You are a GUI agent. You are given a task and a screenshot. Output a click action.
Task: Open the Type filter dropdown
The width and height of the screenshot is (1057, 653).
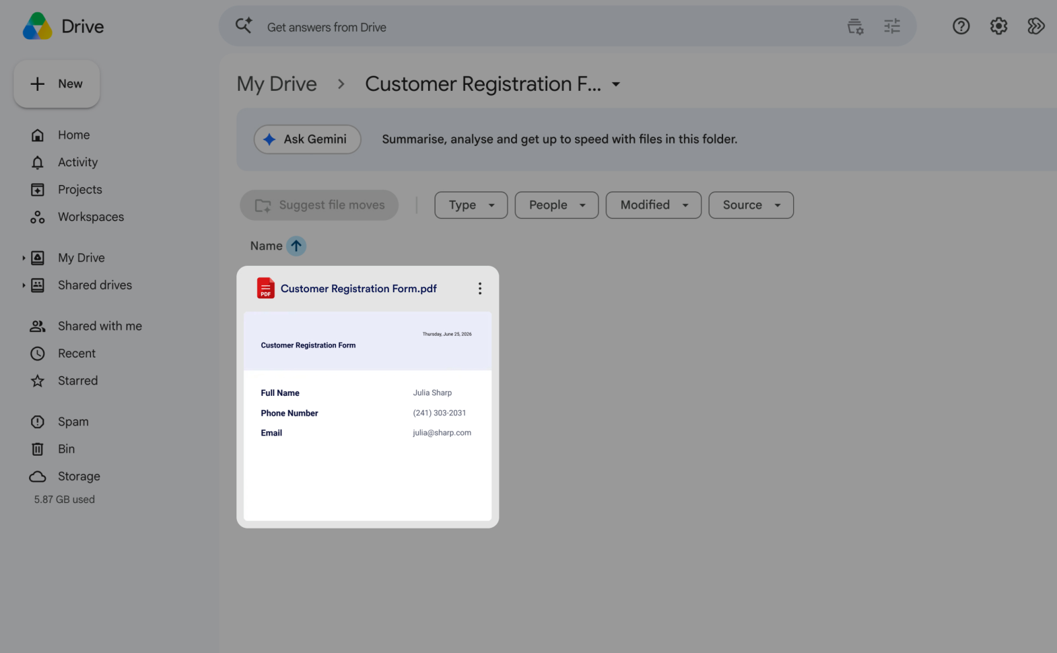(x=471, y=205)
